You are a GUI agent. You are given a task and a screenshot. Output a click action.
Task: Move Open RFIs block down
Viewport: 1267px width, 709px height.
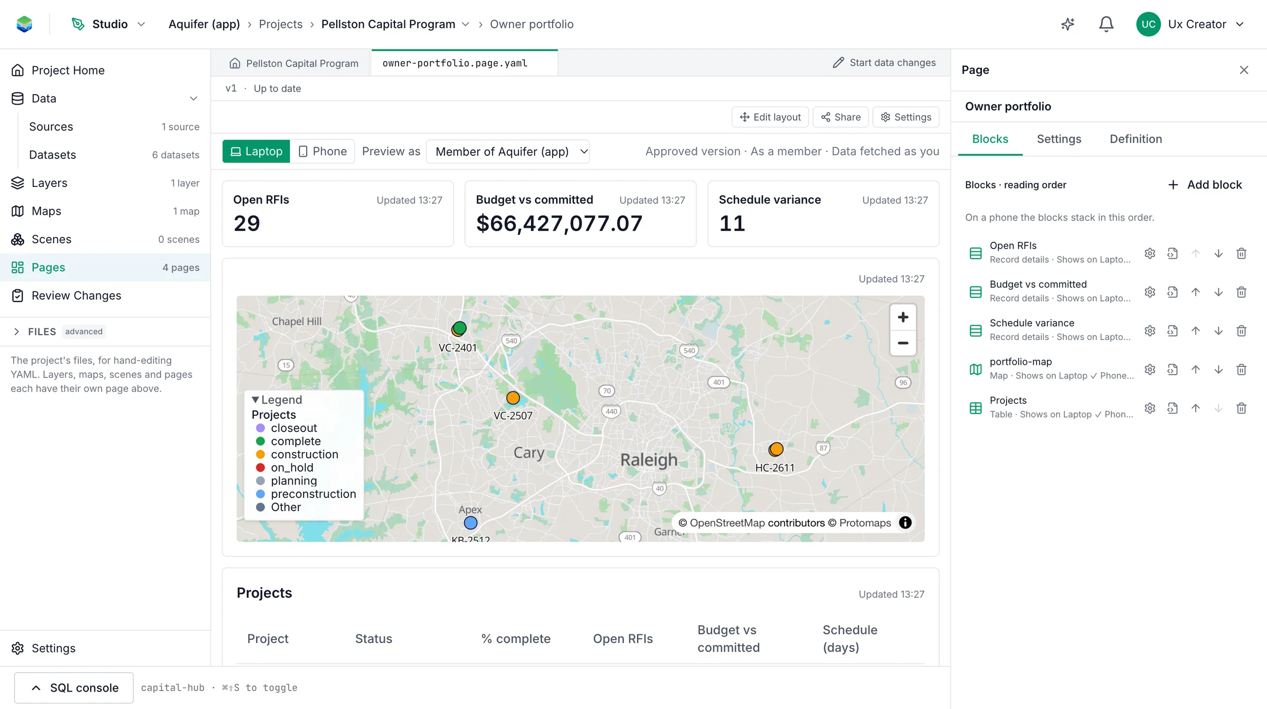tap(1218, 253)
